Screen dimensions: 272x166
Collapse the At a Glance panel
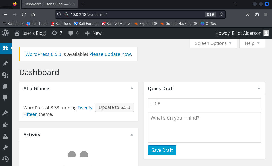point(132,88)
